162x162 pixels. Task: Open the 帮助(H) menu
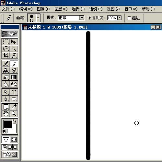[148, 9]
